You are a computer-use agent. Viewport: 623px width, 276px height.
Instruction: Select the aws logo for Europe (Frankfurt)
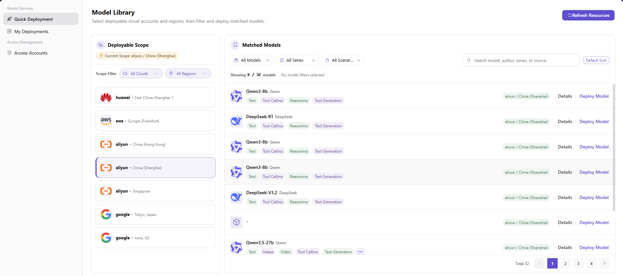[106, 121]
